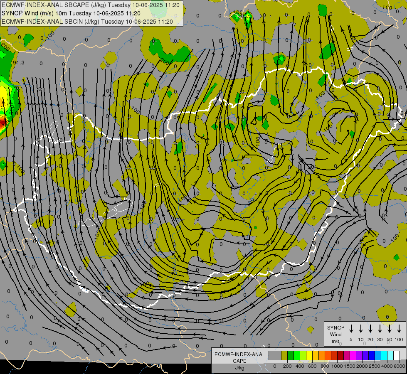Screen dimensions: 407x374
Task: Select the 10 m/s wind arrow in legend
Action: tap(361, 328)
